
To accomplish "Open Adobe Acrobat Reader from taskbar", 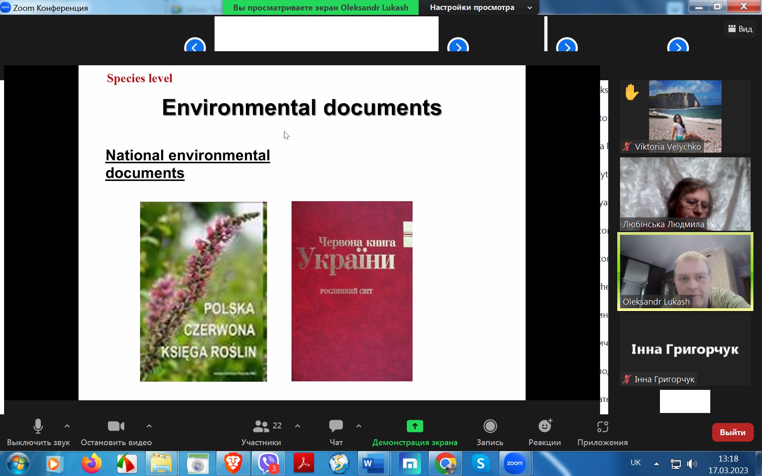I will (304, 464).
